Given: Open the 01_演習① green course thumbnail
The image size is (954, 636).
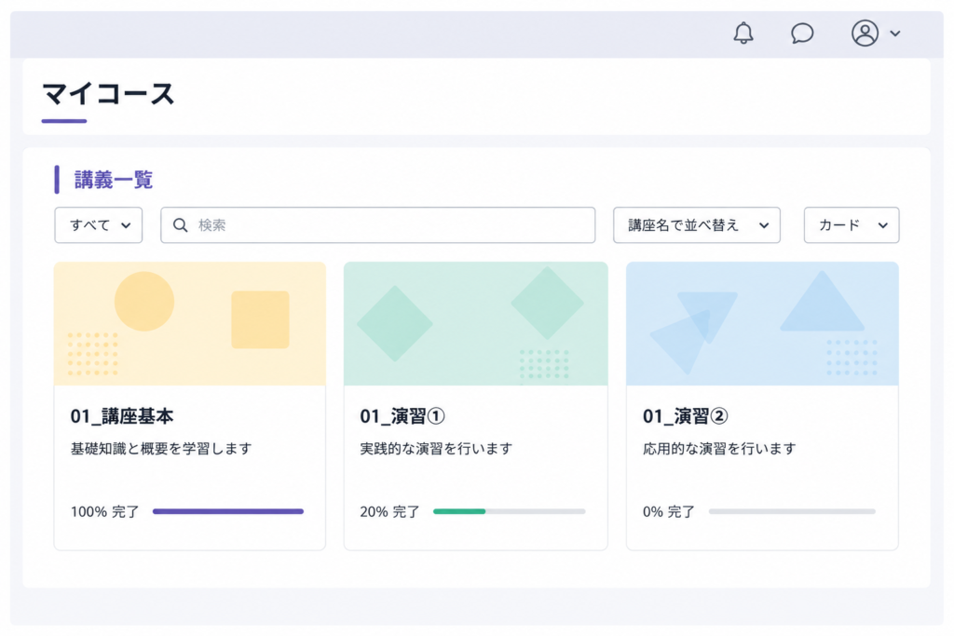Looking at the screenshot, I should 476,323.
